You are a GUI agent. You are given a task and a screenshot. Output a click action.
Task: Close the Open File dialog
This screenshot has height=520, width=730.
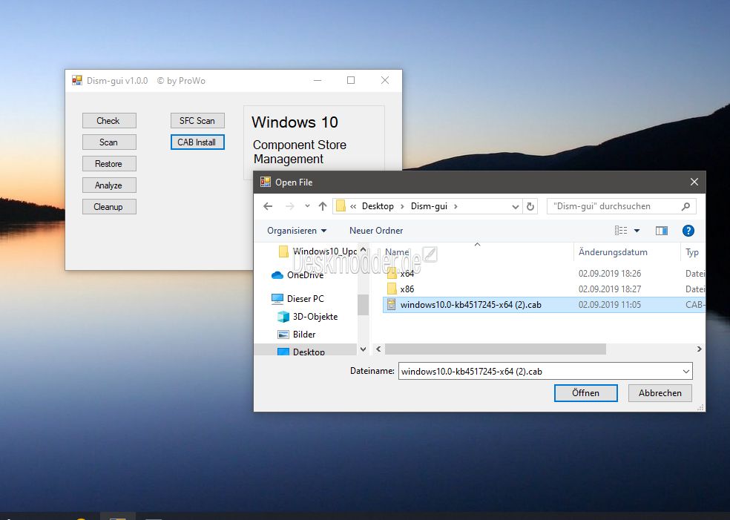pyautogui.click(x=694, y=182)
